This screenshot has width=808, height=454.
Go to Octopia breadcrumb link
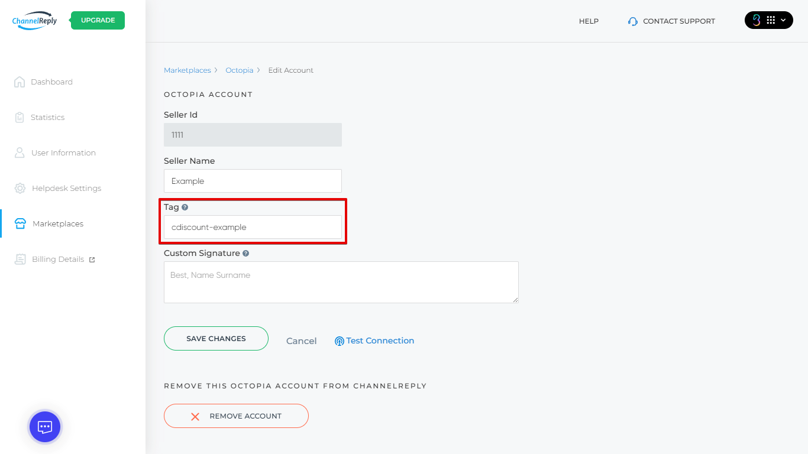(239, 70)
